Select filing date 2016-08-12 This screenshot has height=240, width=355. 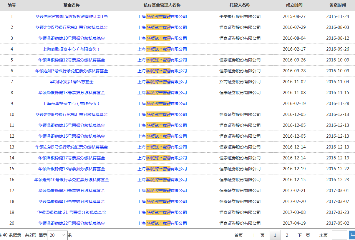pos(338,38)
